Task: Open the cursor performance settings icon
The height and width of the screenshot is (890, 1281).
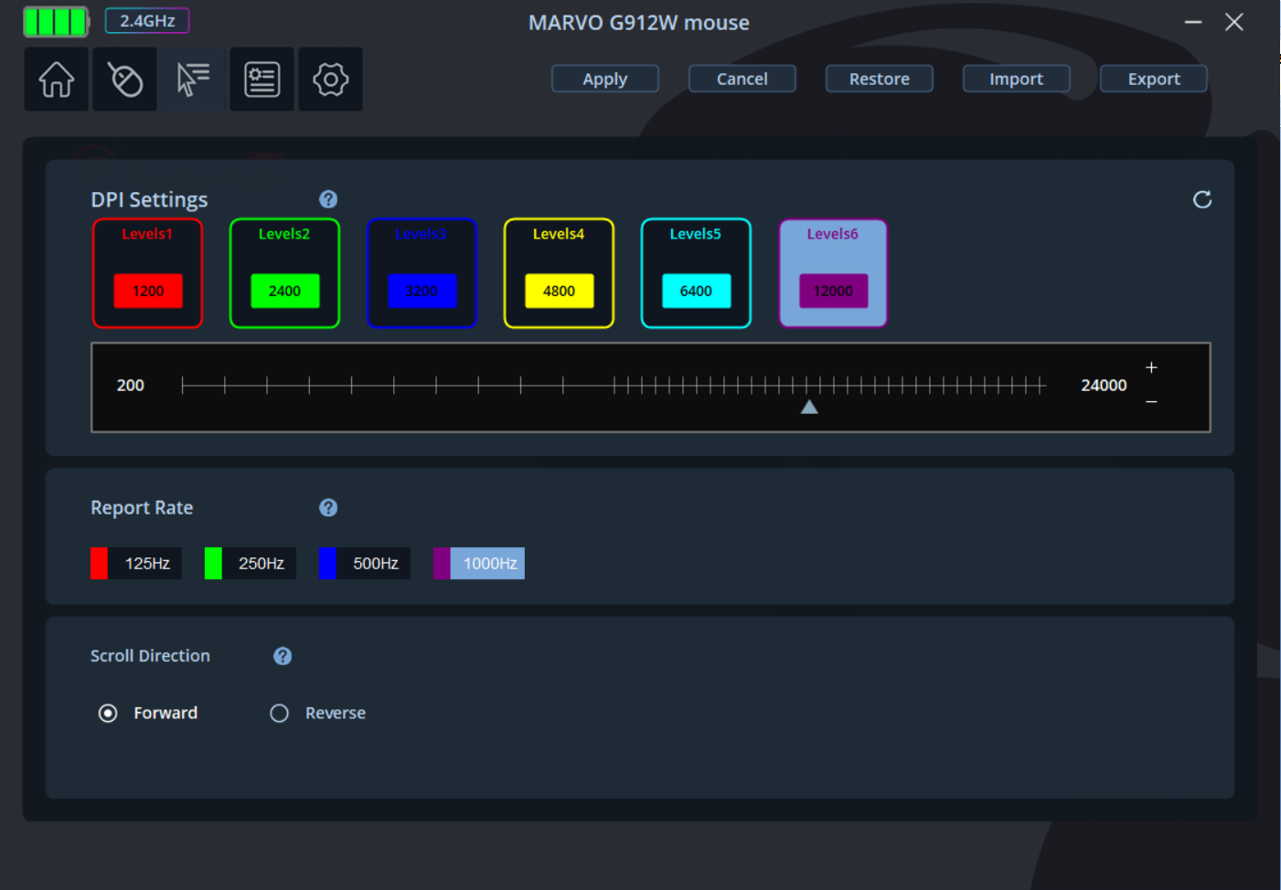Action: [193, 79]
